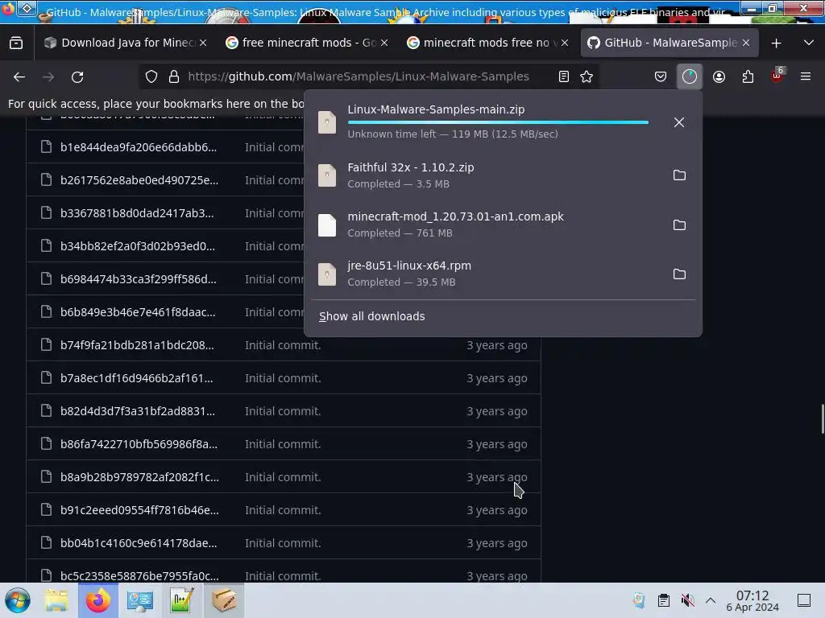Reload the current page
The image size is (825, 618).
[77, 77]
